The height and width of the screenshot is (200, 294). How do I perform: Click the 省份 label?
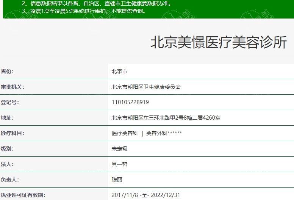click(x=7, y=71)
